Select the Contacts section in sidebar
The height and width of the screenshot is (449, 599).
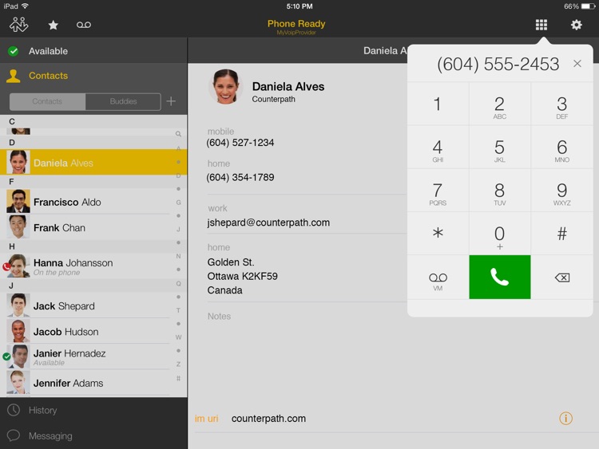pyautogui.click(x=93, y=76)
